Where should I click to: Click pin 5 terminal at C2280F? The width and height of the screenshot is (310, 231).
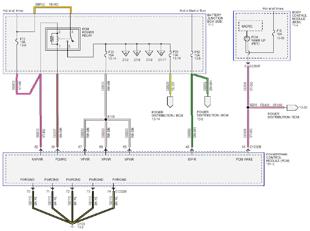[x=248, y=64]
